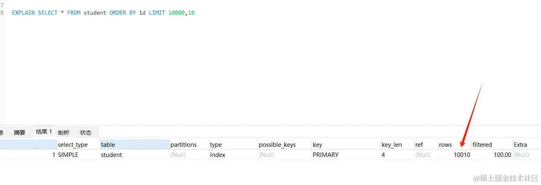Click line number 8 in the editor gutter
Screen dimensions: 541x185
tap(2, 13)
